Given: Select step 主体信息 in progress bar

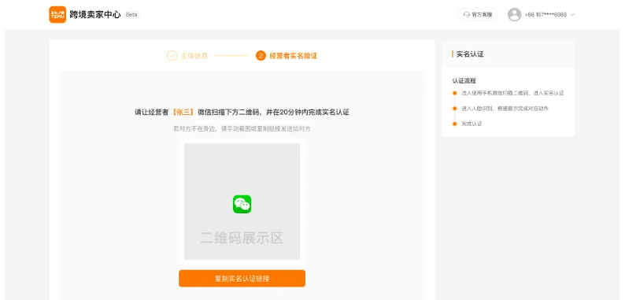Looking at the screenshot, I should 194,56.
